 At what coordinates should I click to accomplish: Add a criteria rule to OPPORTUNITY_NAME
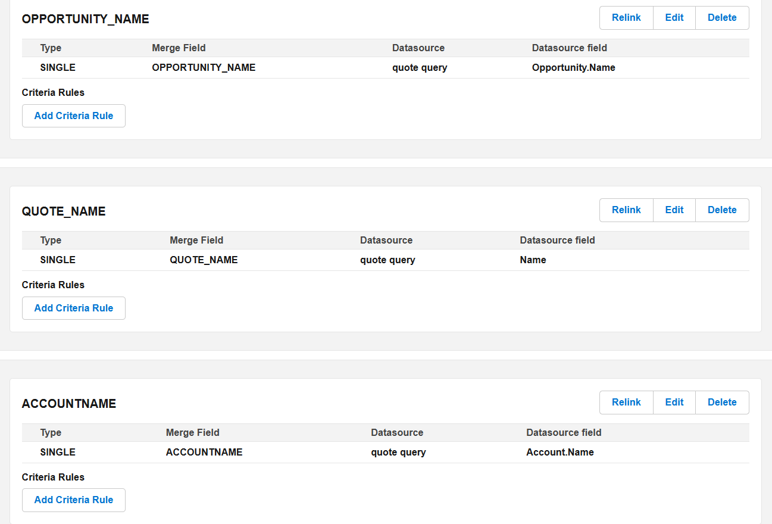74,116
